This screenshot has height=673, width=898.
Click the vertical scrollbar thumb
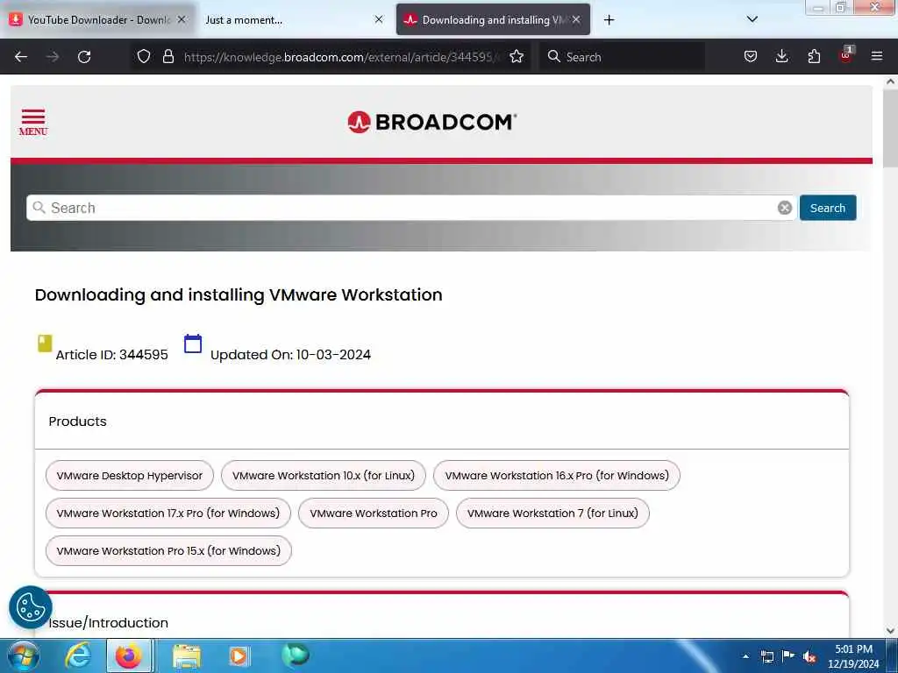pyautogui.click(x=890, y=127)
